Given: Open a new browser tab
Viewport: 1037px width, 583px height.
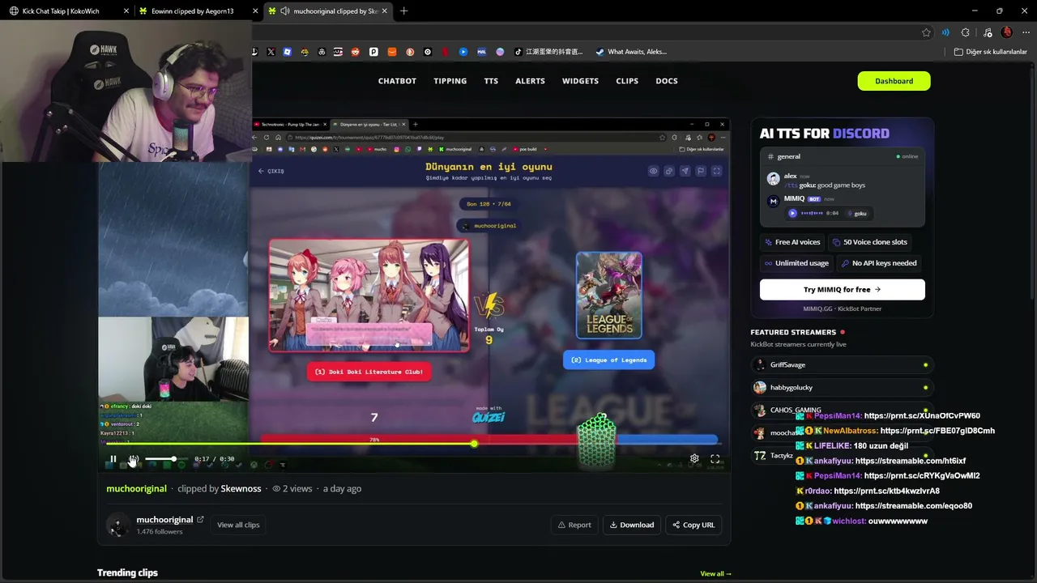Looking at the screenshot, I should [x=404, y=11].
